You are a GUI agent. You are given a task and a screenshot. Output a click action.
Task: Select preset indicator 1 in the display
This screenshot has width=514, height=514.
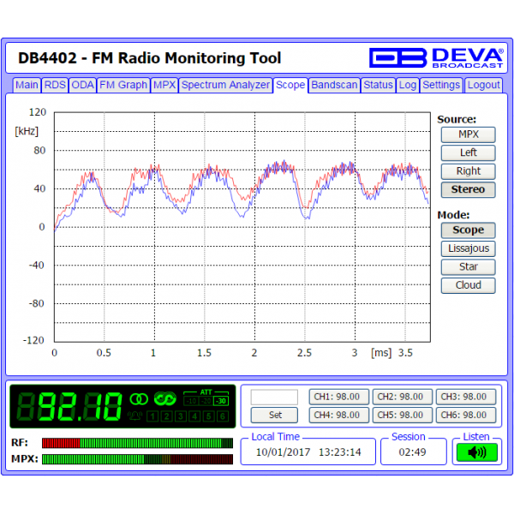coord(152,416)
